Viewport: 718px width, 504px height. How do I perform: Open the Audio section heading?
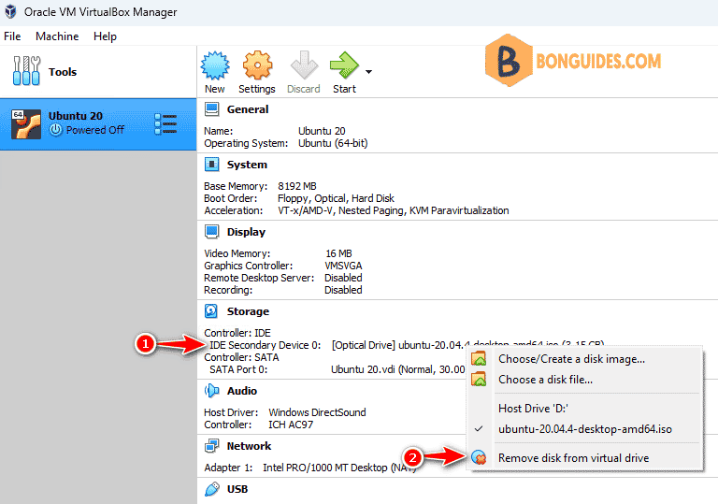[242, 391]
